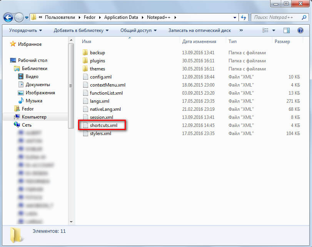The width and height of the screenshot is (312, 247).
Task: Click the navigation pane scrollbar thumb
Action: pos(71,86)
